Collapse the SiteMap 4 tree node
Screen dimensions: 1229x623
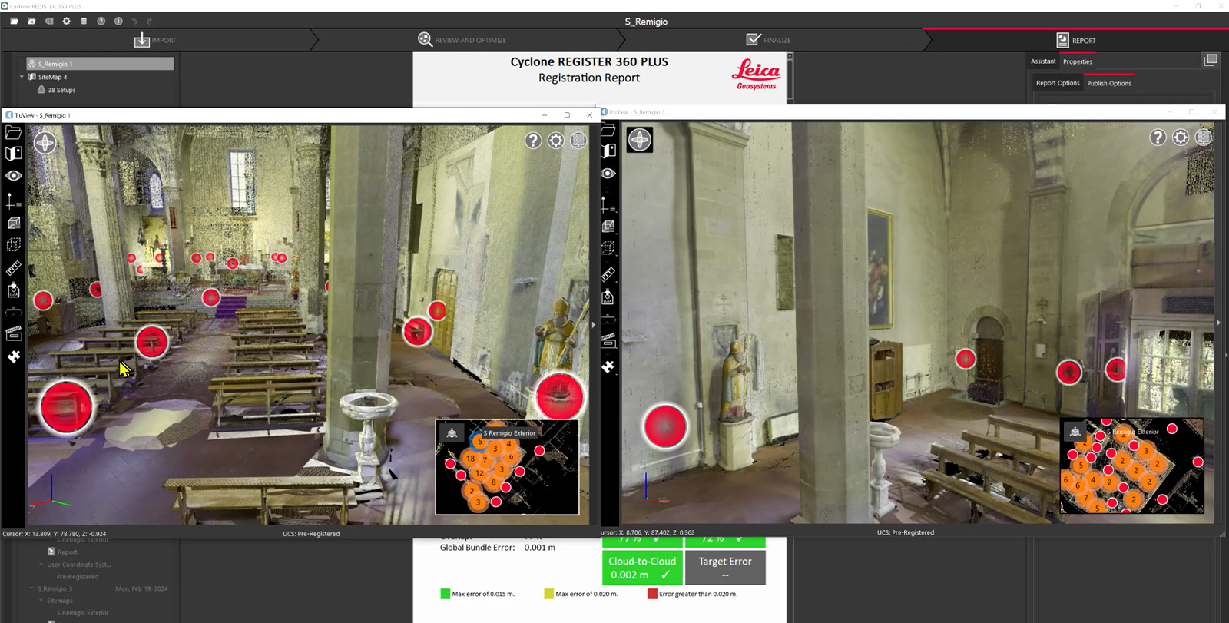[x=22, y=77]
